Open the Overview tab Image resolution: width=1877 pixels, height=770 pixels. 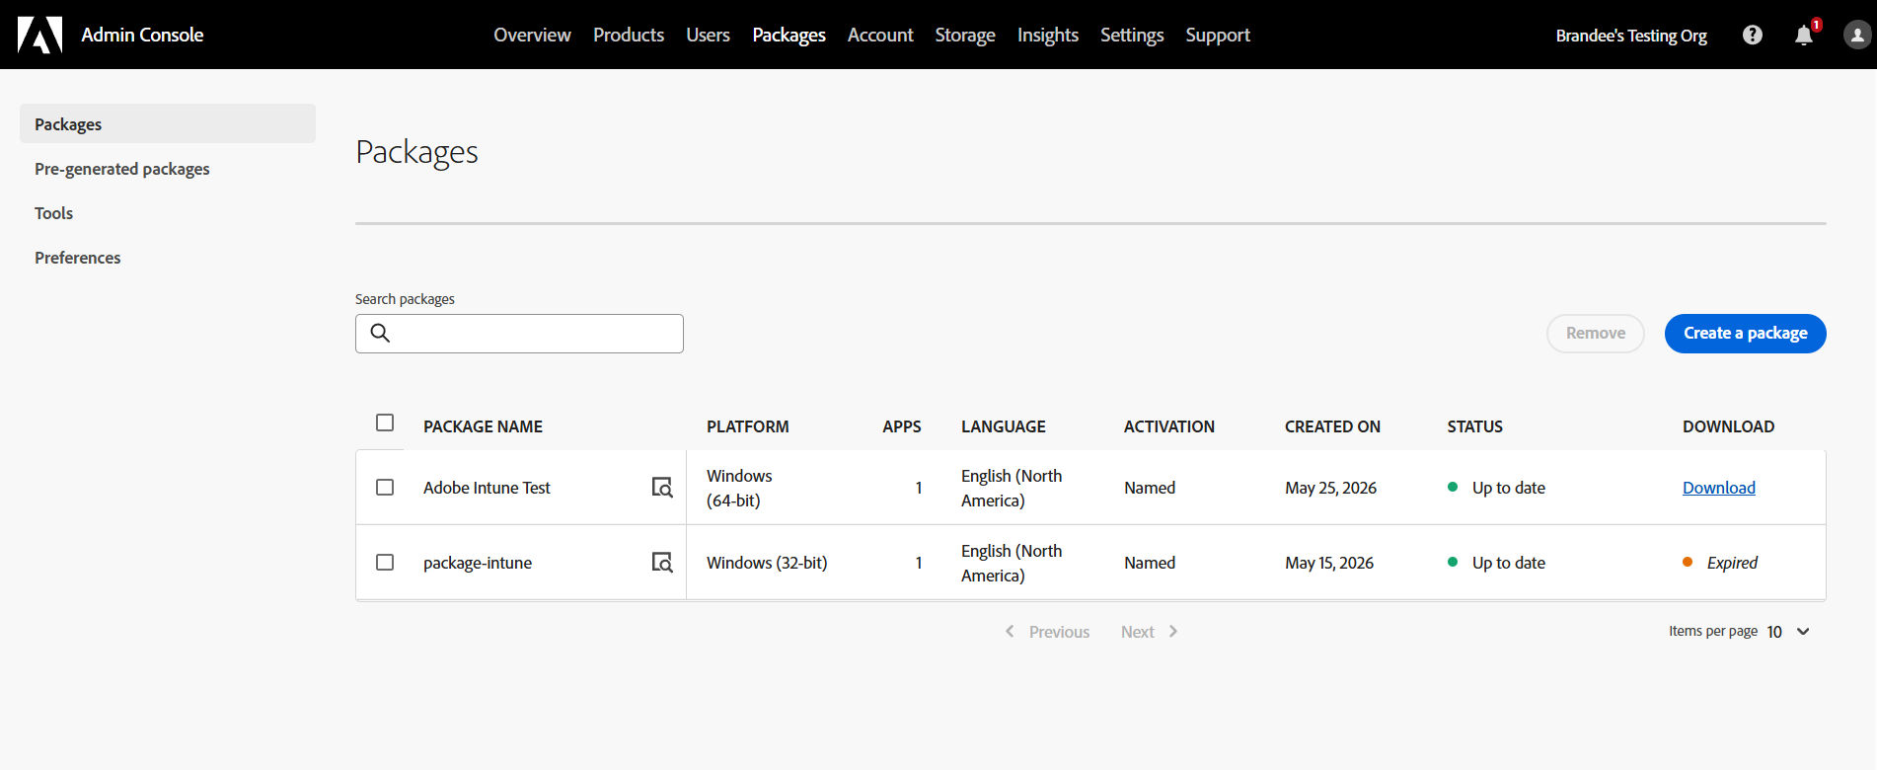[532, 35]
